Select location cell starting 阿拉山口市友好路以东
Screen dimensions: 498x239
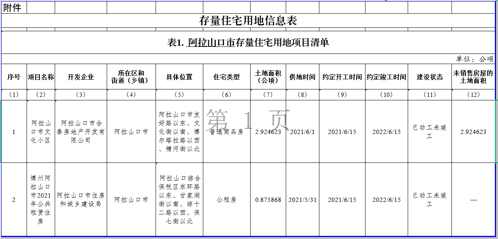click(x=179, y=132)
